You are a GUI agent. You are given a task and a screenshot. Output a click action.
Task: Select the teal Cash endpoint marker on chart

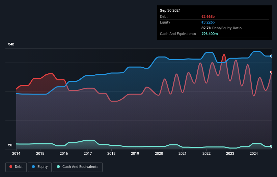[271, 146]
